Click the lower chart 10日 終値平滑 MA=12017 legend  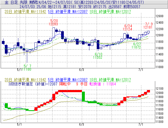pyautogui.click(x=110, y=80)
